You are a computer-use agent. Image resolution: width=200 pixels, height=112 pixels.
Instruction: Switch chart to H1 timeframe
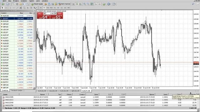point(55,8)
